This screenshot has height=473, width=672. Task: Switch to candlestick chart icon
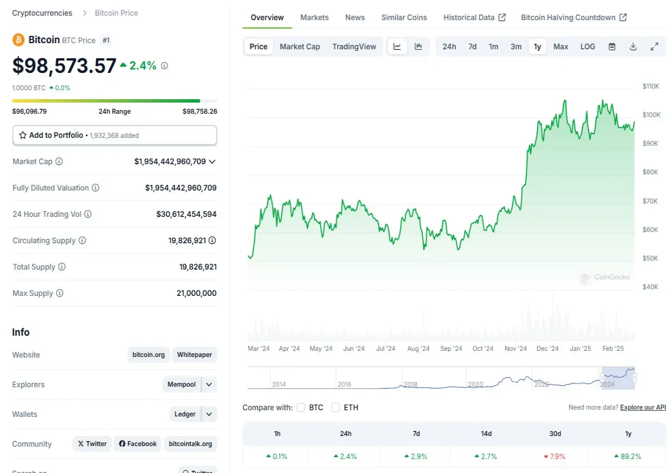(418, 47)
